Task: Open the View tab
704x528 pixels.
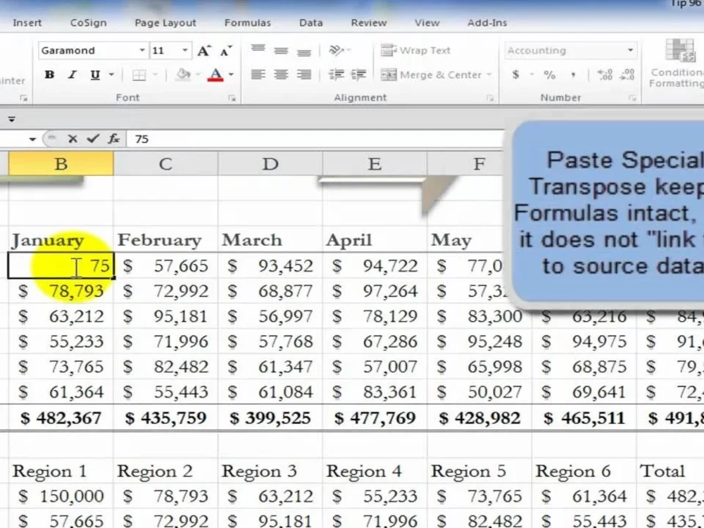Action: pos(427,23)
